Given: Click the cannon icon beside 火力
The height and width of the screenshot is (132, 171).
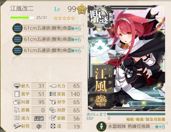Looking at the screenshot, I should pos(53,86).
